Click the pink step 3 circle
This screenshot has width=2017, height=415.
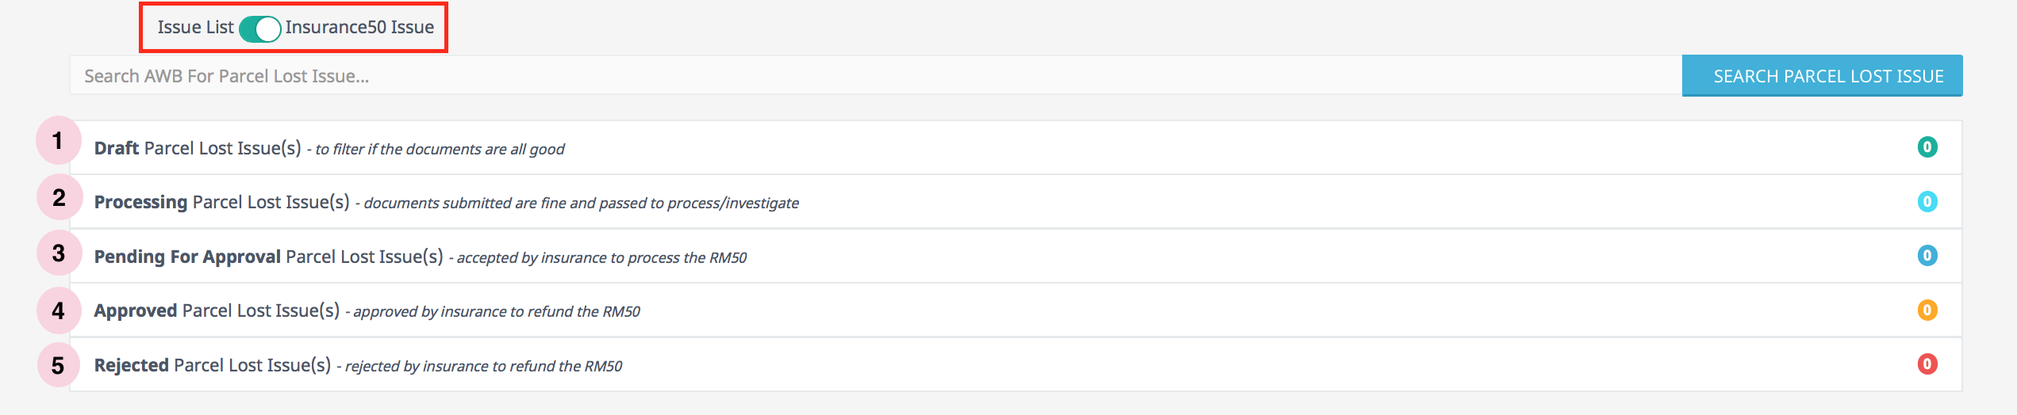pyautogui.click(x=59, y=253)
